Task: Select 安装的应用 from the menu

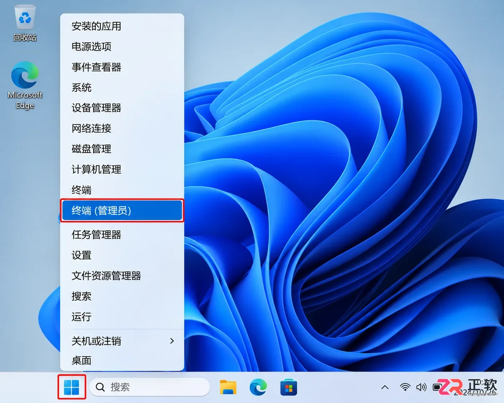Action: click(122, 26)
